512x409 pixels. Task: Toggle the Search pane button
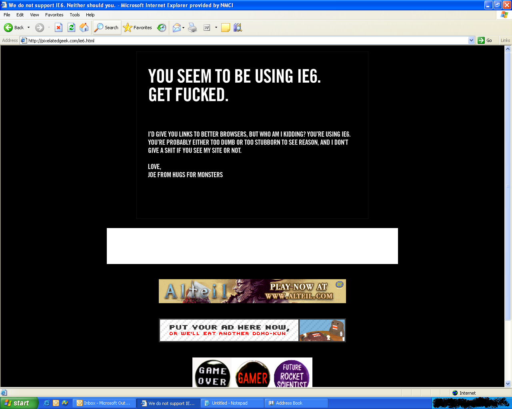tap(107, 28)
